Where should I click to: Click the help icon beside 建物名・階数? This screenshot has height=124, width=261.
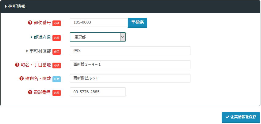pos(21,78)
